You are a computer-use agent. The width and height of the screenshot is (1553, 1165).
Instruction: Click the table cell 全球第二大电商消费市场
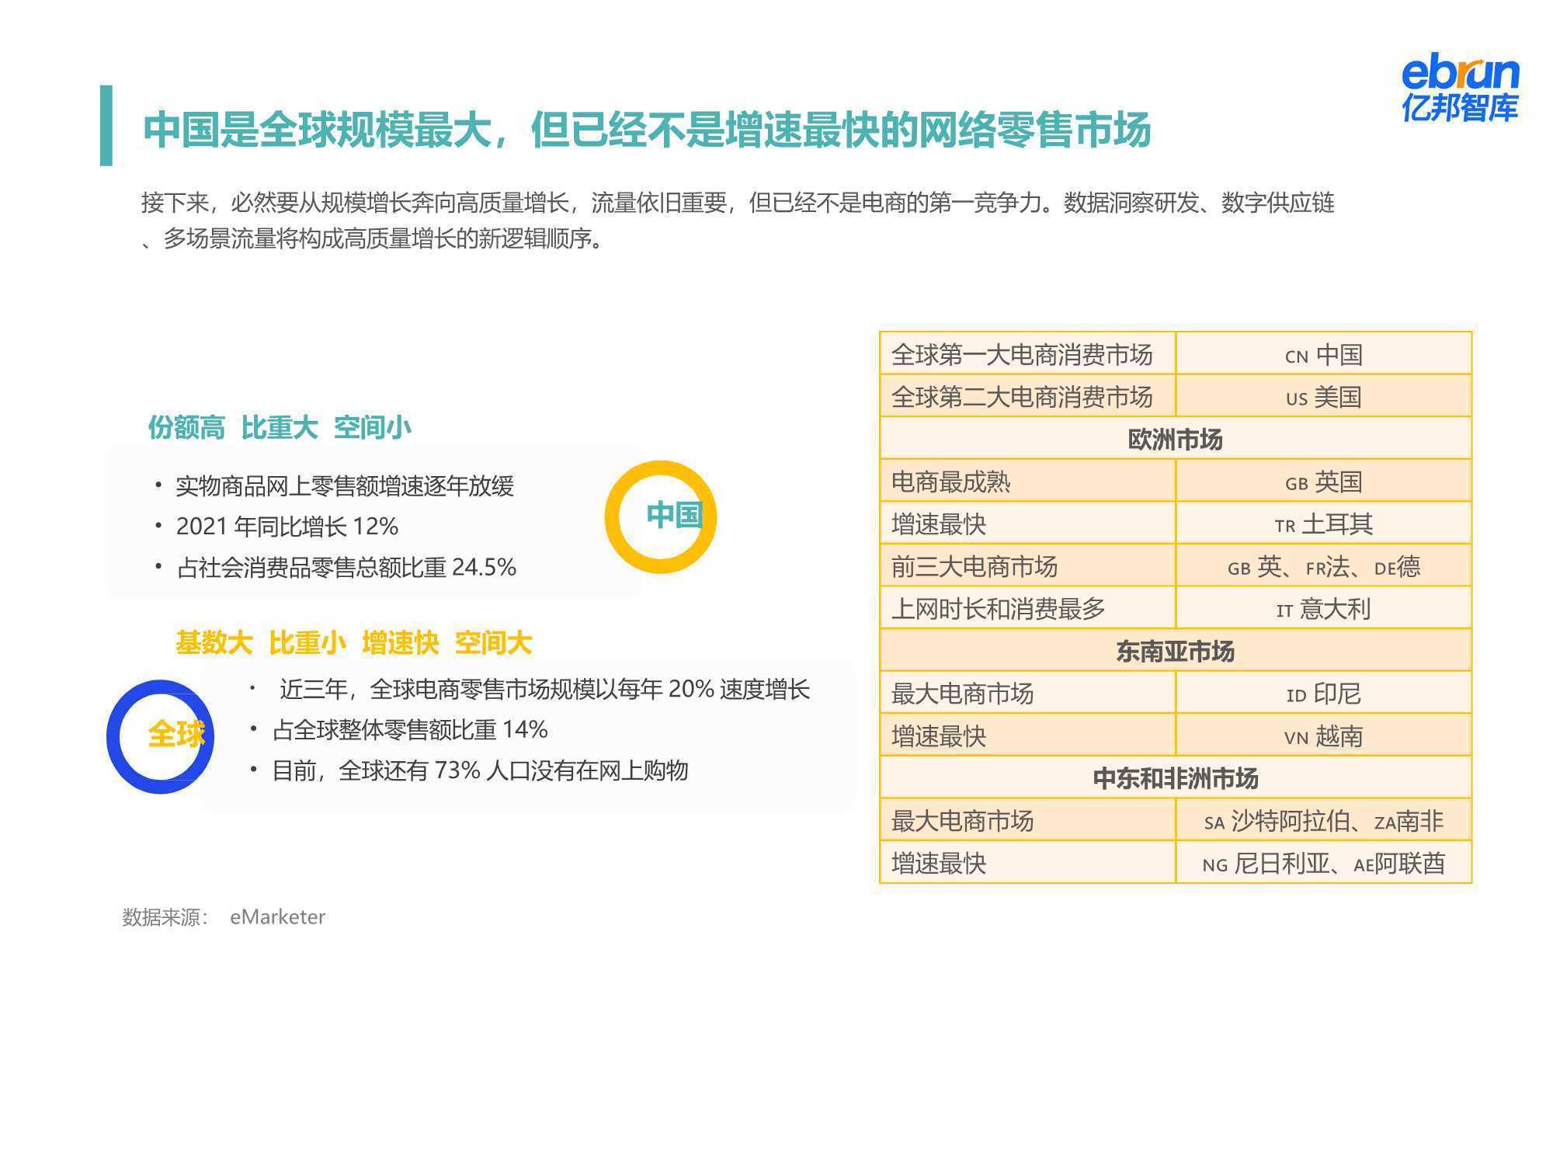pos(1027,396)
